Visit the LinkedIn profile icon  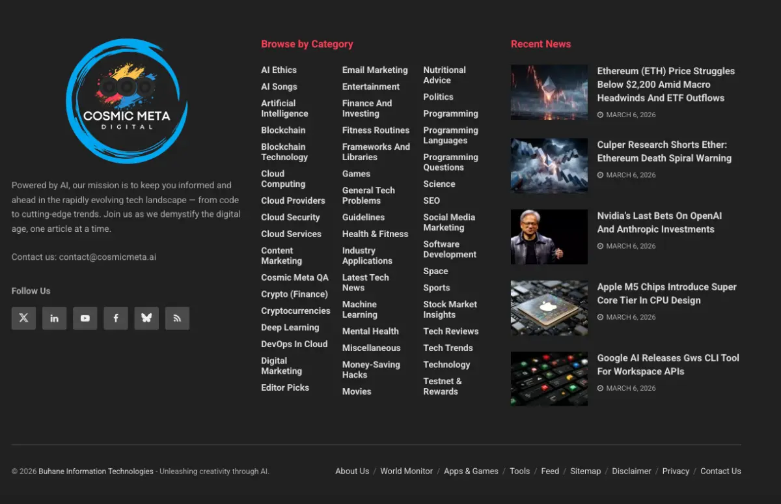pos(54,318)
